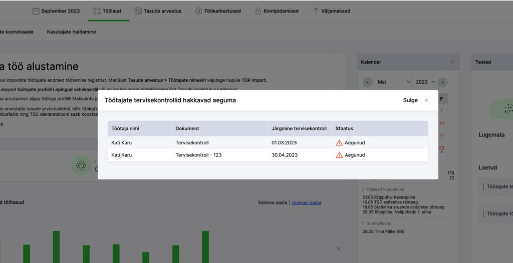Click the Väljamaksed upward arrow icon
Image resolution: width=513 pixels, height=263 pixels.
(316, 11)
